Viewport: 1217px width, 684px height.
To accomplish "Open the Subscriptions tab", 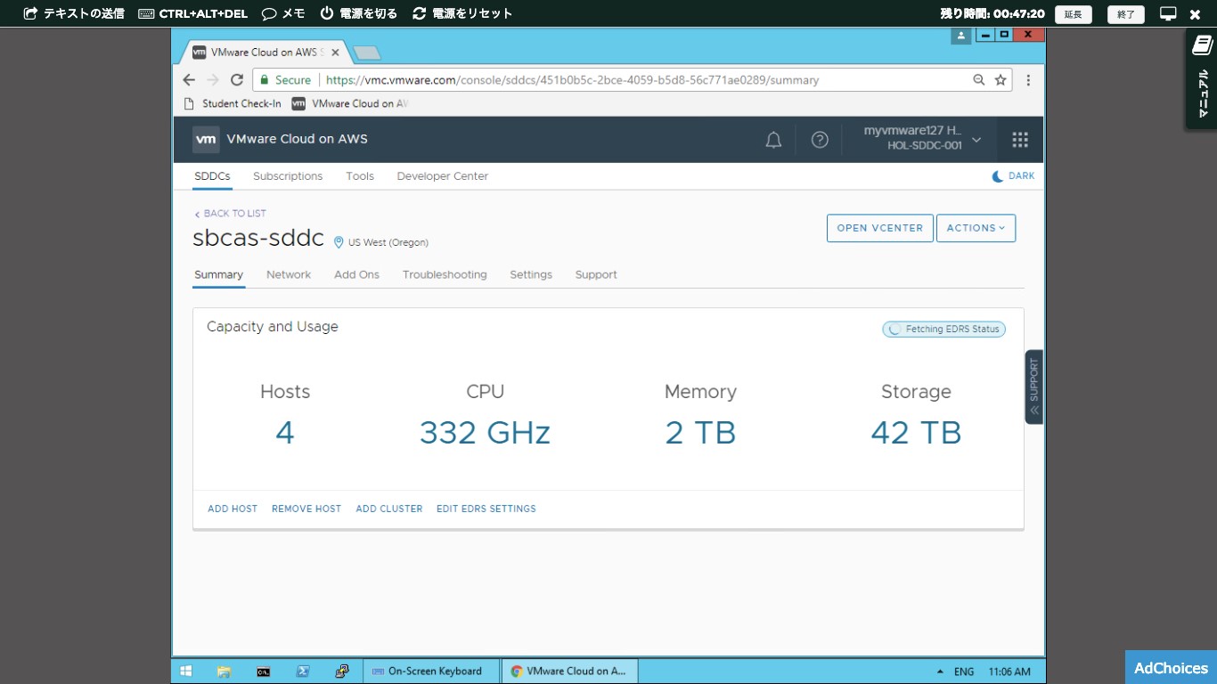I will (x=288, y=176).
